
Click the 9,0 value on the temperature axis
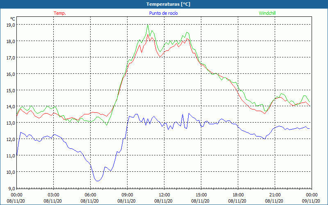(x=12, y=189)
